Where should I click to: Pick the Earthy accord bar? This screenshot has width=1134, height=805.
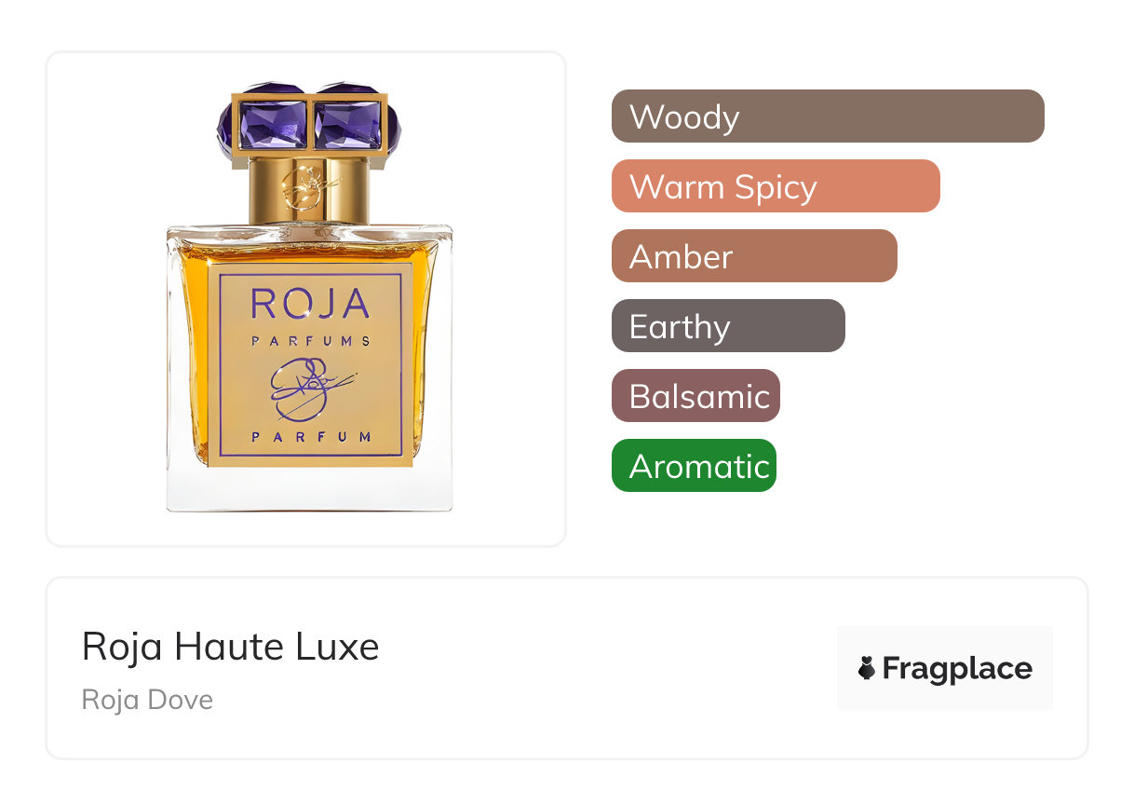click(x=728, y=326)
